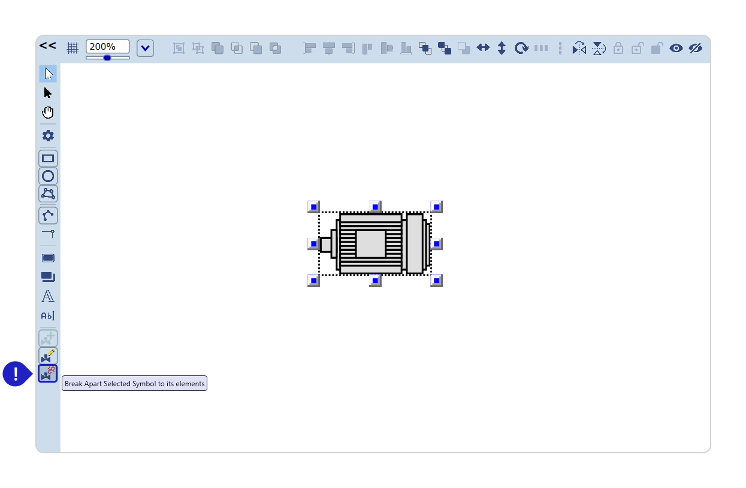Click the flip horizontal double-arrow icon
The height and width of the screenshot is (488, 746).
pos(483,48)
